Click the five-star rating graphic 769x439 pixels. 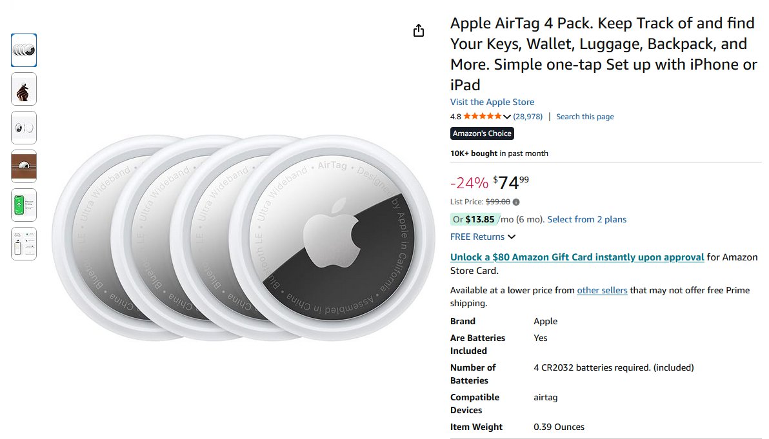pyautogui.click(x=483, y=116)
